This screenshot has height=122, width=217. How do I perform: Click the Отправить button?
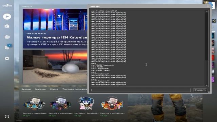[x=200, y=90]
